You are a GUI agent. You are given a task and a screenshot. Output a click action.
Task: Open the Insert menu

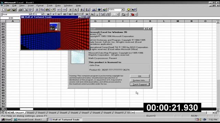tap(31, 5)
